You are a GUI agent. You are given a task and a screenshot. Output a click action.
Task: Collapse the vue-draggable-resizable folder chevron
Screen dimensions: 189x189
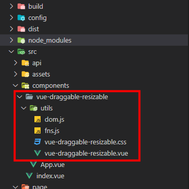tap(20, 97)
